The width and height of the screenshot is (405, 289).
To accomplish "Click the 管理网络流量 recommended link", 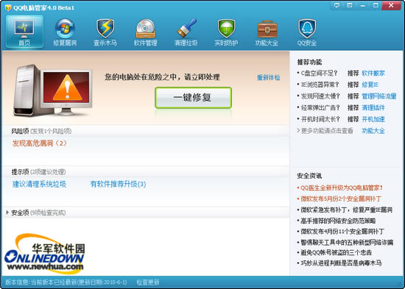I will (379, 96).
